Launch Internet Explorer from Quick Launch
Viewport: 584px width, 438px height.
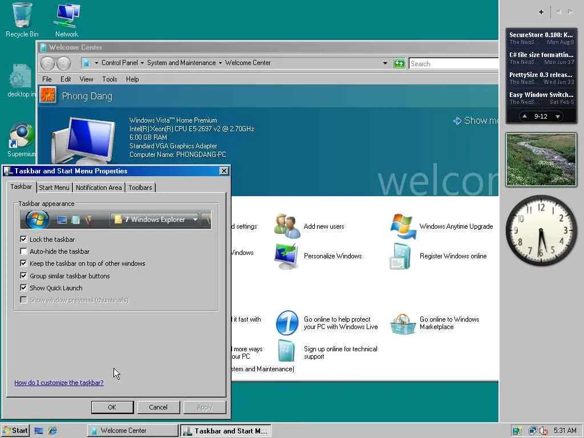point(52,431)
